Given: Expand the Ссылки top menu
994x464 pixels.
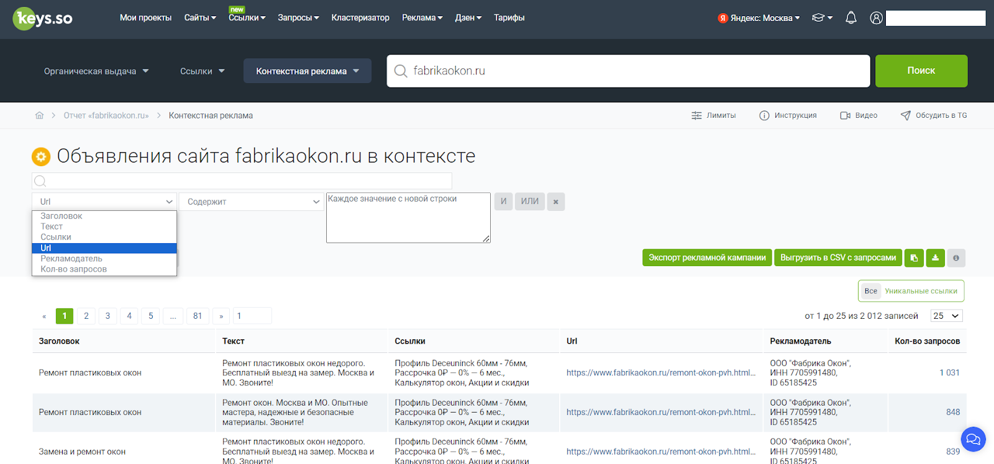Looking at the screenshot, I should click(247, 18).
